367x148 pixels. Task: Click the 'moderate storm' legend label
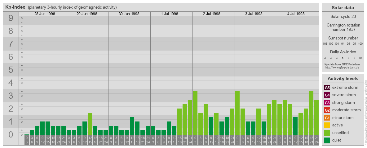point(347,110)
